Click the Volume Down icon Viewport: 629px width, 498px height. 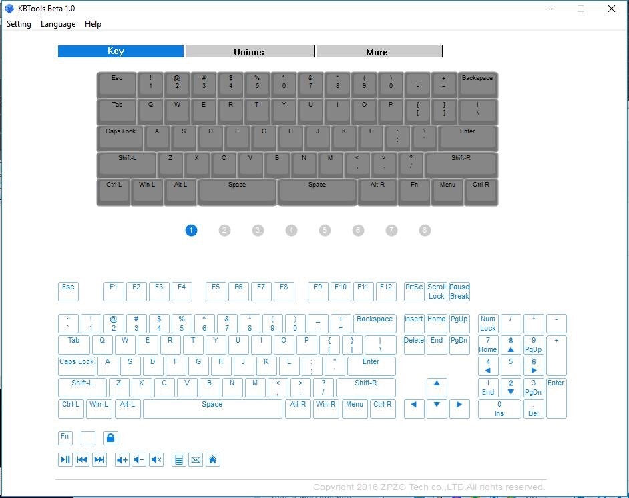tap(138, 459)
